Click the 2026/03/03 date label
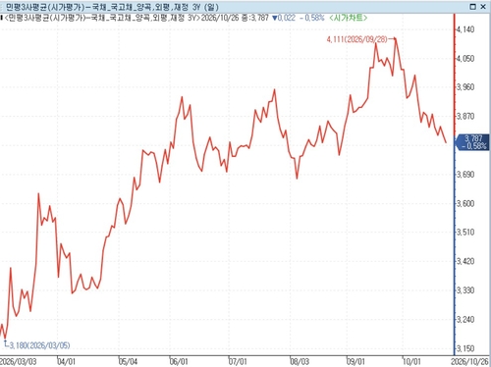This screenshot has height=367, width=491. (x=18, y=362)
